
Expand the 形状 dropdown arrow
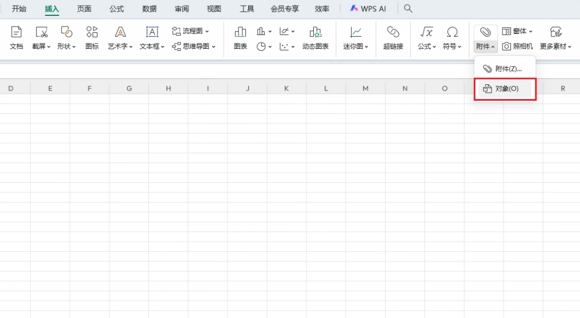[x=74, y=46]
